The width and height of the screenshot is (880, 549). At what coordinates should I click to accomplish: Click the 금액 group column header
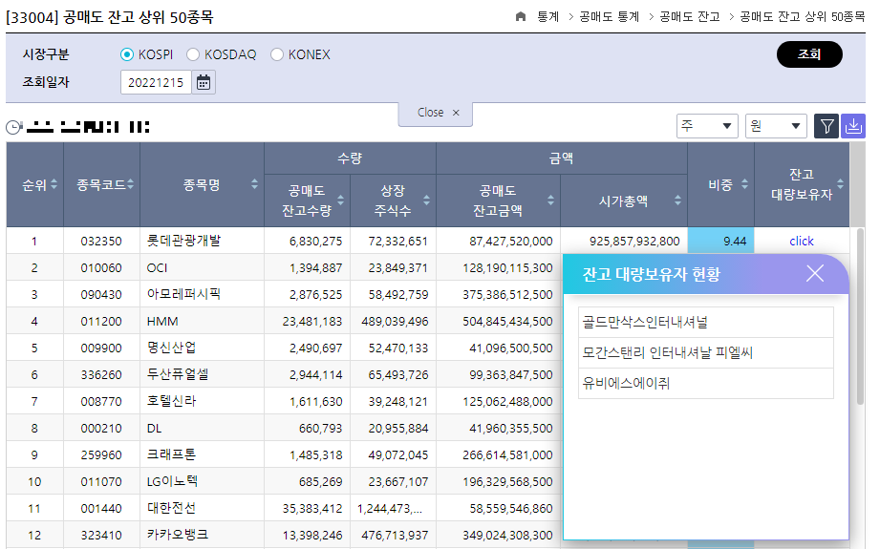click(561, 158)
